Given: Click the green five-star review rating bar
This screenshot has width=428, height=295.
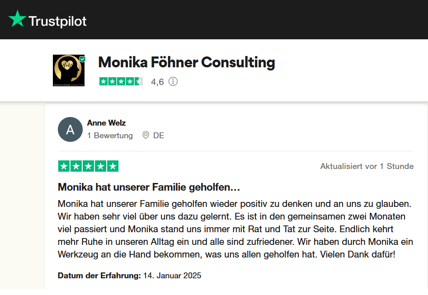Looking at the screenshot, I should (x=88, y=166).
